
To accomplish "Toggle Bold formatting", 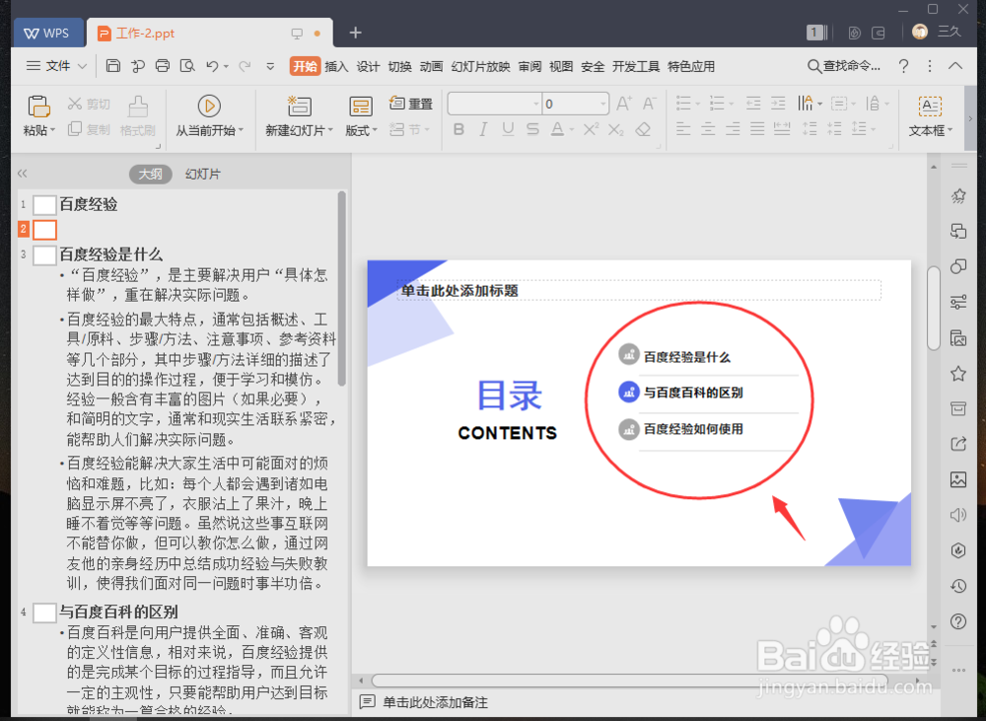I will (x=458, y=129).
